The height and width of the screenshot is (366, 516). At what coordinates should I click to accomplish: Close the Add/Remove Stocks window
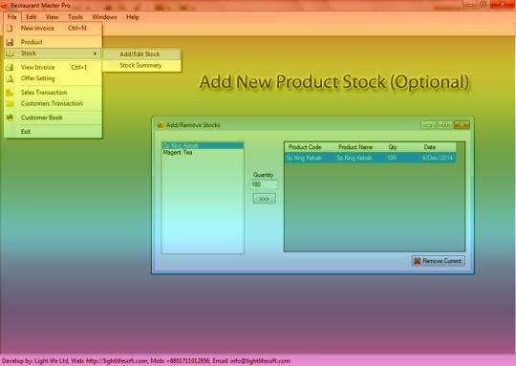462,125
